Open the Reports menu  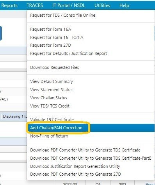(9, 5)
